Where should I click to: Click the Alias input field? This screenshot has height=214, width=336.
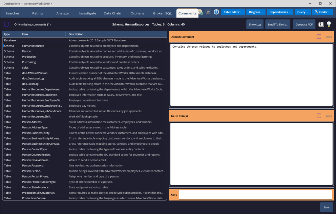click(x=255, y=195)
